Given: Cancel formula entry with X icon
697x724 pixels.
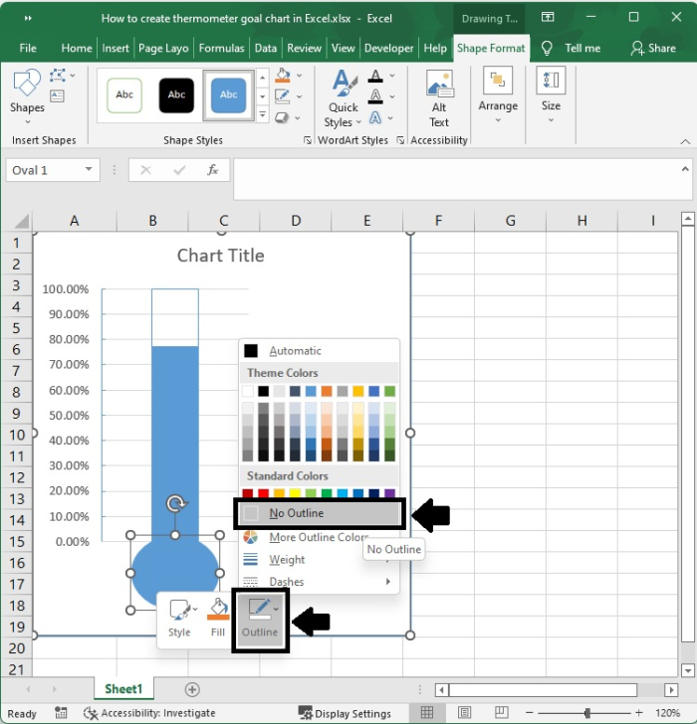Looking at the screenshot, I should pyautogui.click(x=145, y=170).
